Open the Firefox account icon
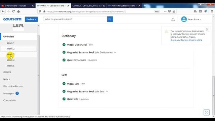215x121 pixels. click(206, 11)
